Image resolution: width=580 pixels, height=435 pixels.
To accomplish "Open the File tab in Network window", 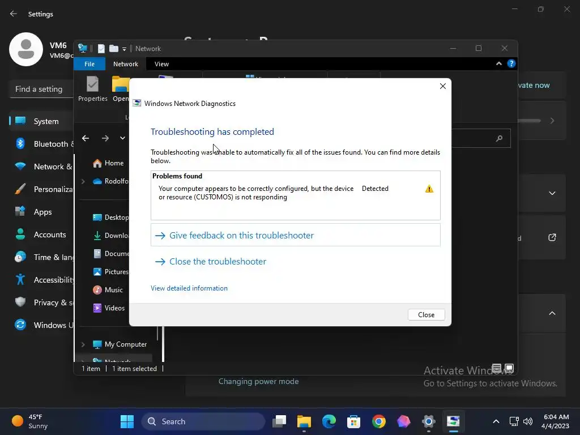I will [x=89, y=64].
